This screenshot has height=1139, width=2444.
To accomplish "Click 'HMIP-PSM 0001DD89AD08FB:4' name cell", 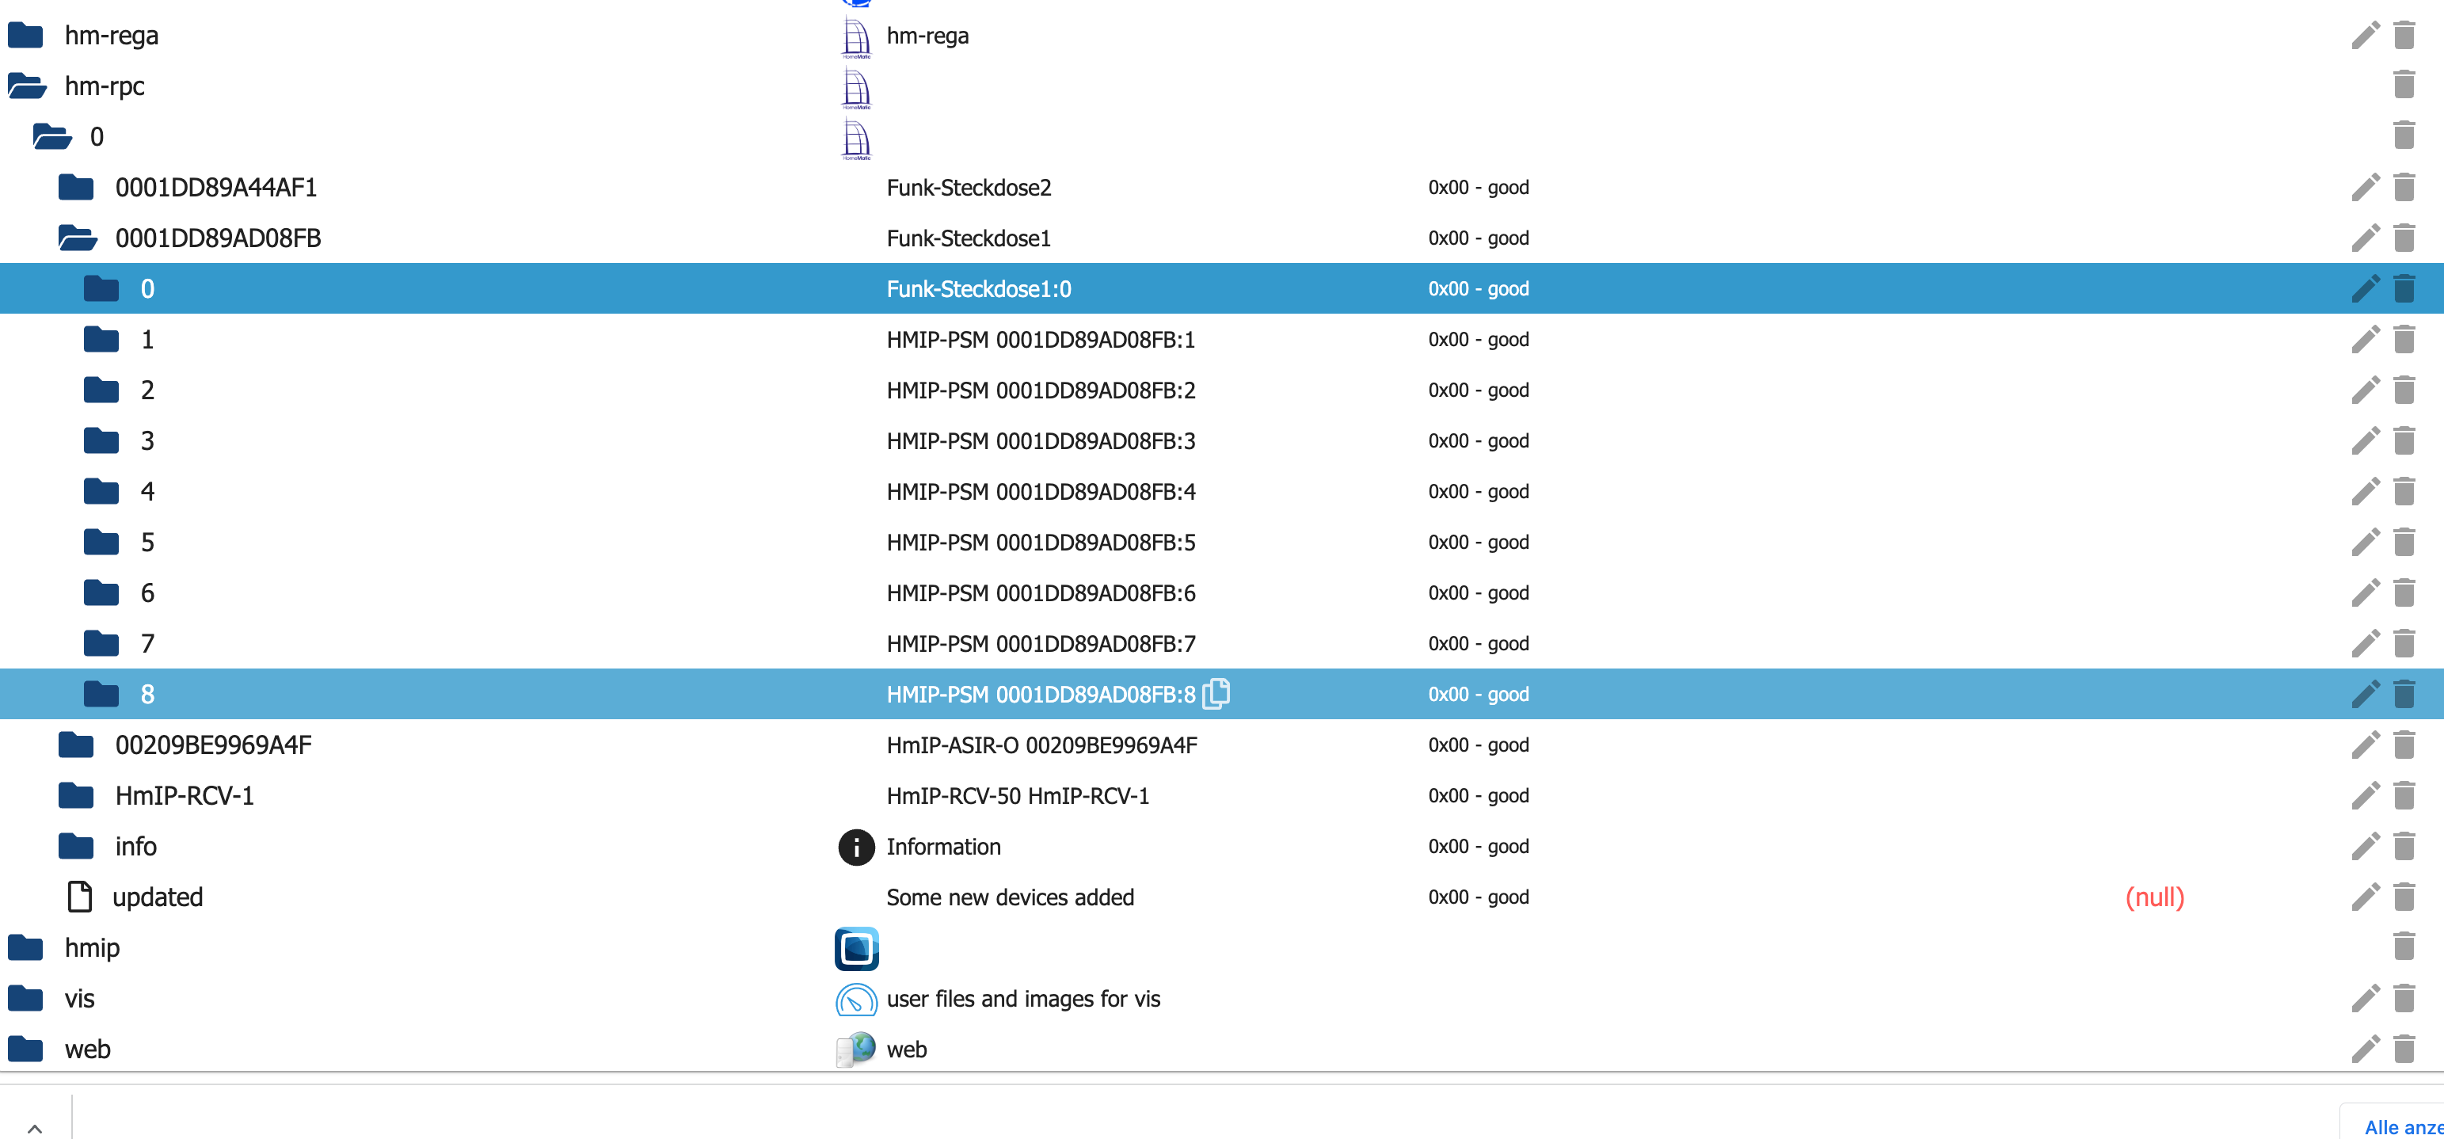I will (1041, 492).
